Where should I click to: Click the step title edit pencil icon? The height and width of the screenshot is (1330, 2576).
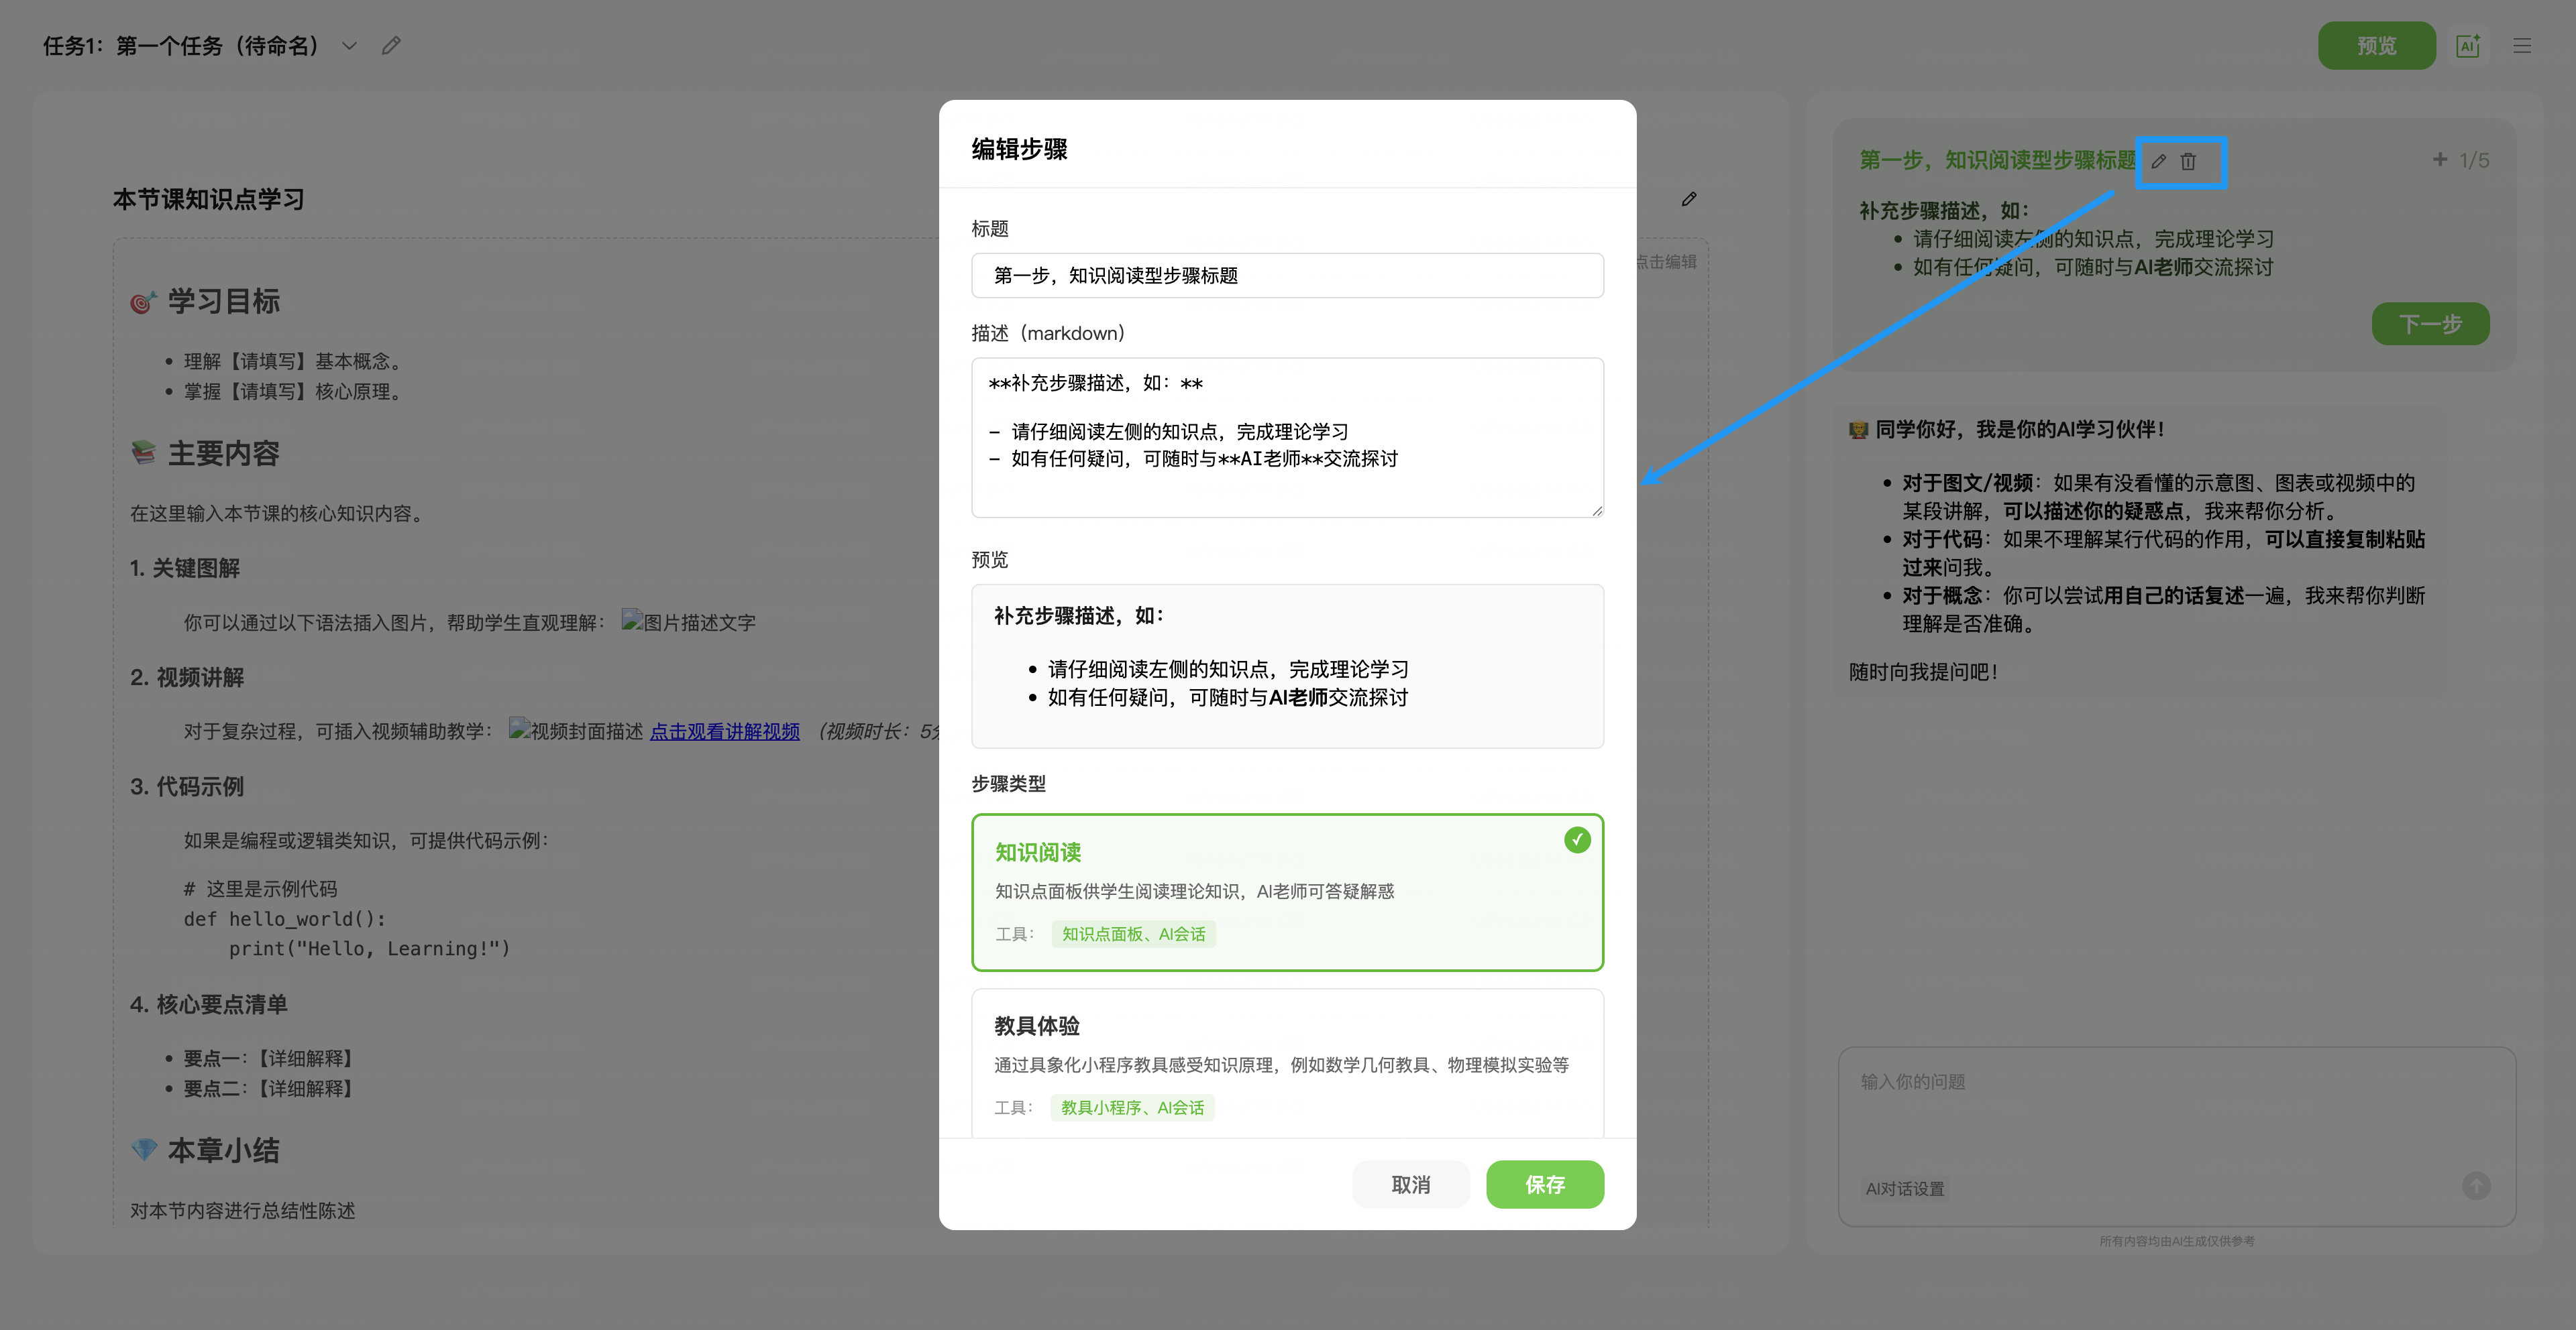2158,162
